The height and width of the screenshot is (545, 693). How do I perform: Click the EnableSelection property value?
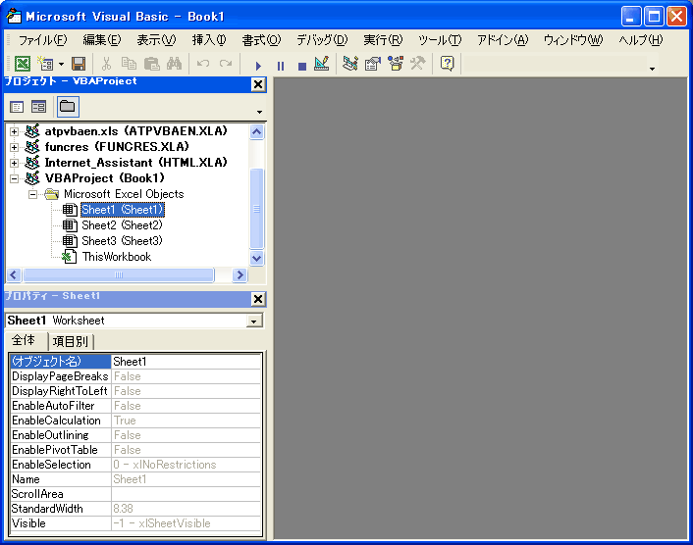[x=187, y=465]
